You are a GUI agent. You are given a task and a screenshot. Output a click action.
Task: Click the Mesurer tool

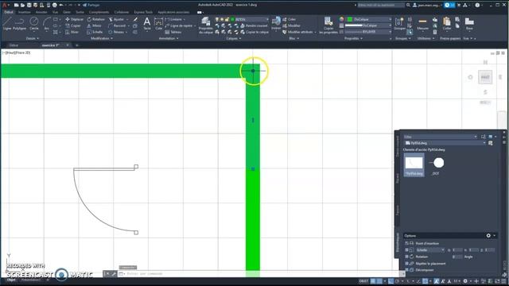point(422,24)
